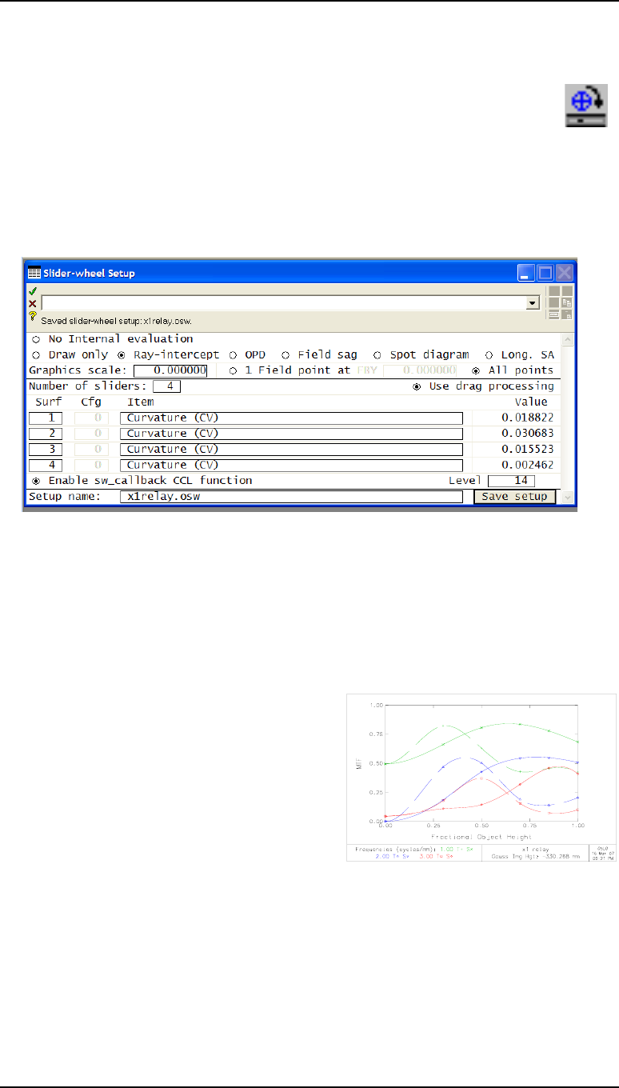Image resolution: width=619 pixels, height=1088 pixels.
Task: Open Item field for surface 3 Curvature
Action: click(291, 450)
